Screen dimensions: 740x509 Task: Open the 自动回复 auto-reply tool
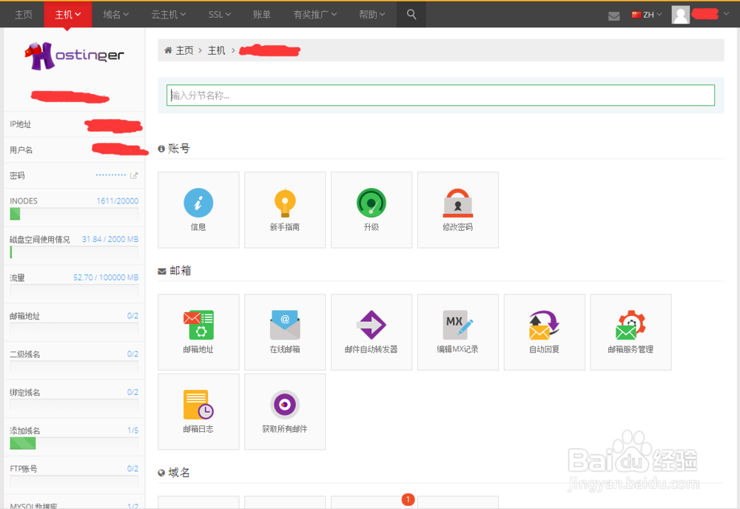(544, 331)
